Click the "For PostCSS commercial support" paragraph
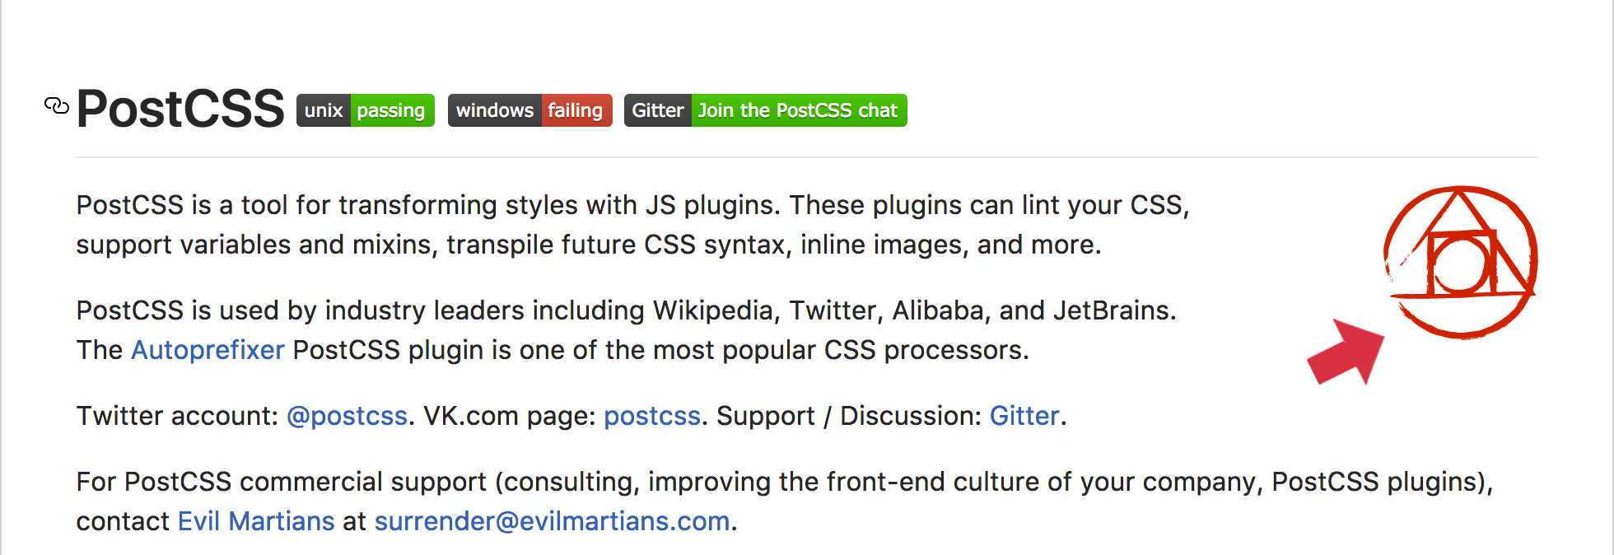The height and width of the screenshot is (555, 1614). pos(784,501)
